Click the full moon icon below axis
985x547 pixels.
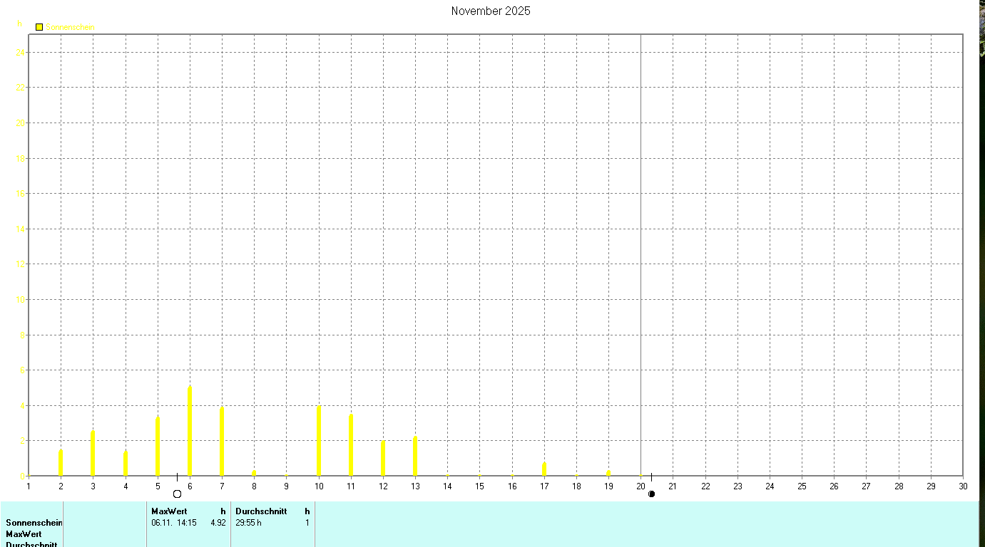click(x=178, y=494)
